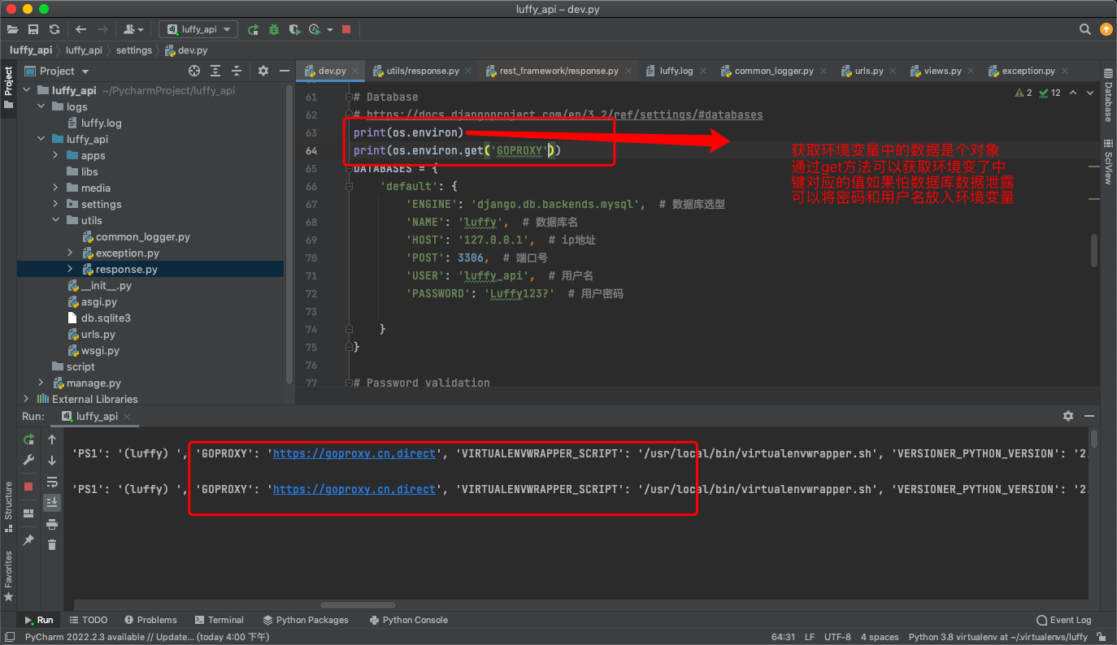Image resolution: width=1117 pixels, height=645 pixels.
Task: Click the Profile run icon in the toolbar
Action: [x=315, y=29]
